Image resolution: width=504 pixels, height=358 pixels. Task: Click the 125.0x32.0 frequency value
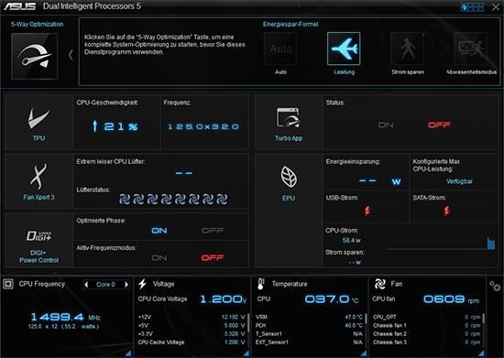[x=203, y=127]
